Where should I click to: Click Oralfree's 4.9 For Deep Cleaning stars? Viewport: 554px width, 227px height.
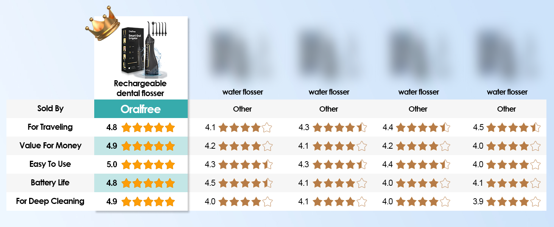tap(148, 202)
